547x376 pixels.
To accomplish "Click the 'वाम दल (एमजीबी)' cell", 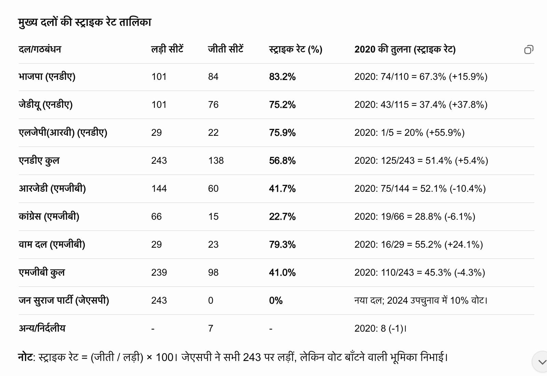I will pos(52,244).
